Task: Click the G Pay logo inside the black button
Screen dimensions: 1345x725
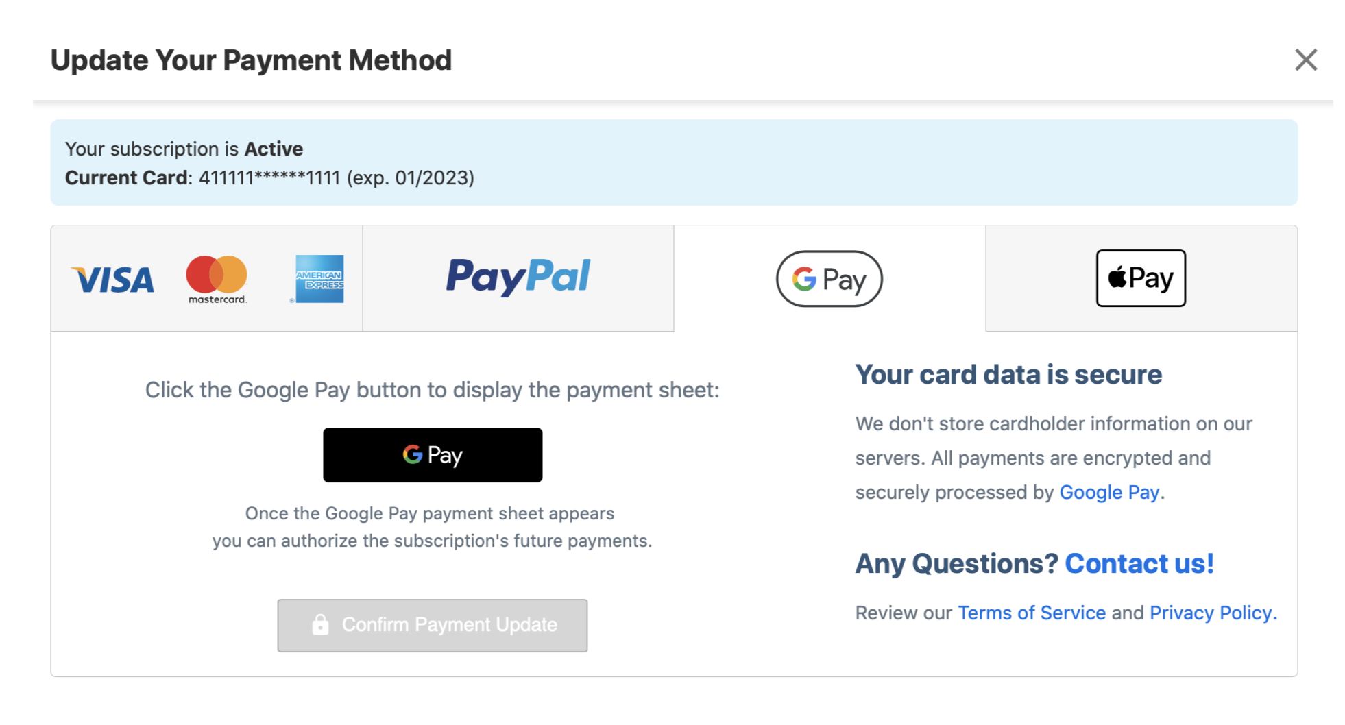Action: (433, 454)
